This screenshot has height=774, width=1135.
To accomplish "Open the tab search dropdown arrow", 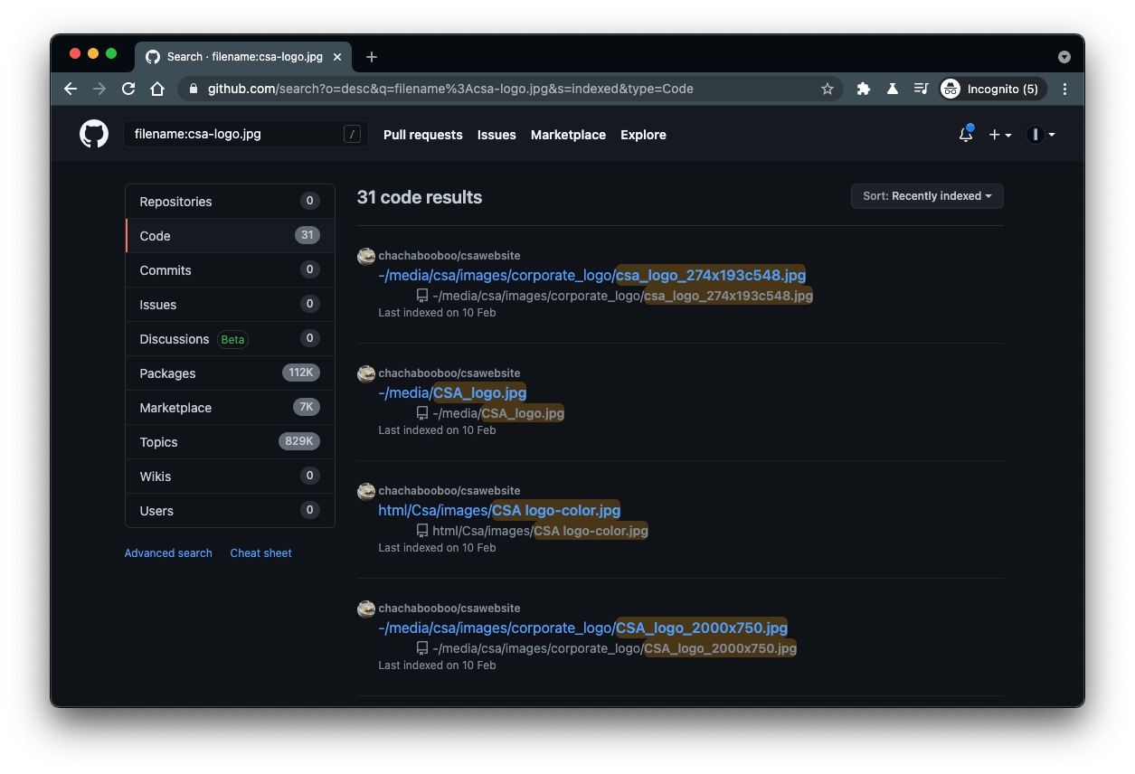I will (x=1064, y=57).
